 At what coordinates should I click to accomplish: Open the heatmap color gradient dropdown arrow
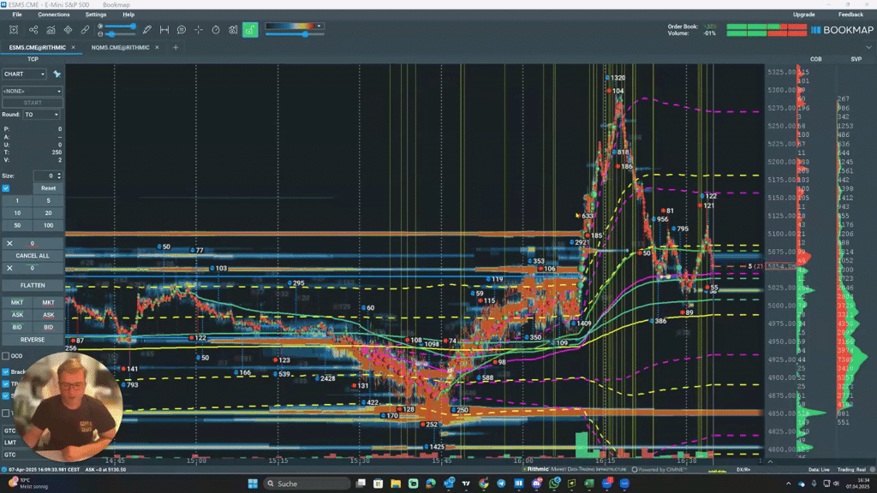(x=319, y=27)
